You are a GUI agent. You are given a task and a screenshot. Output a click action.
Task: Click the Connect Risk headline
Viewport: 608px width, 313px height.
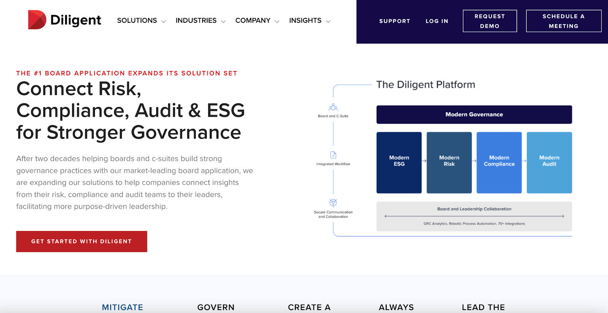click(131, 110)
